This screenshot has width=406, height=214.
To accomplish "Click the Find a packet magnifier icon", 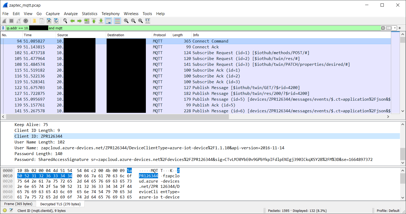I will point(65,21).
